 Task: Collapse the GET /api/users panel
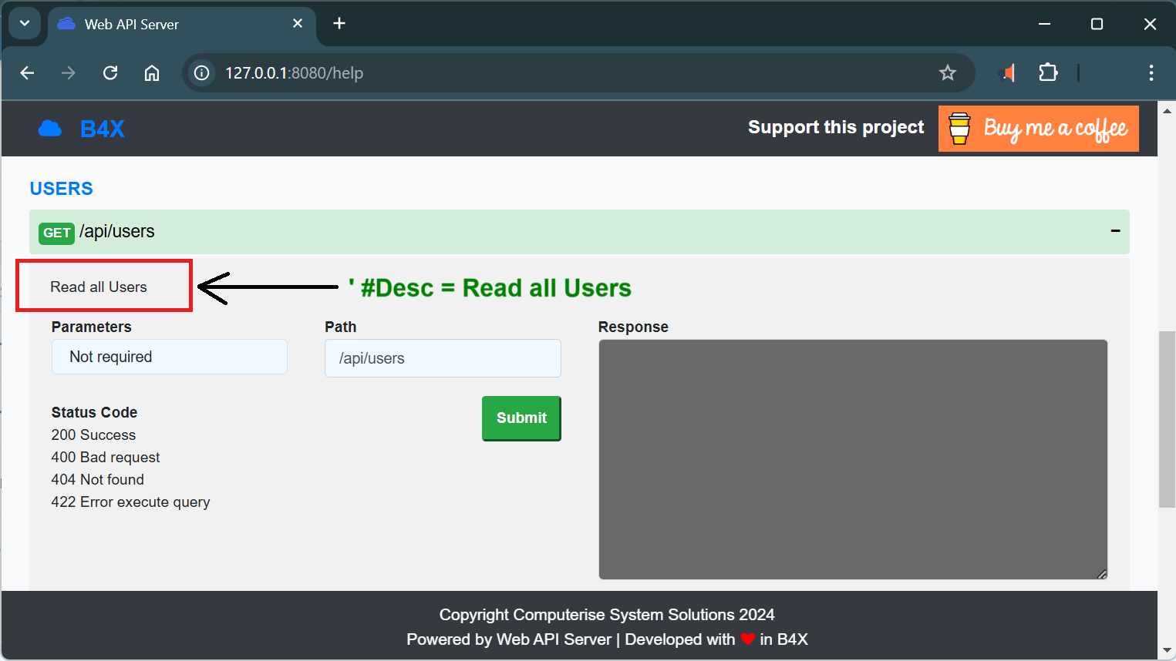pyautogui.click(x=1114, y=230)
